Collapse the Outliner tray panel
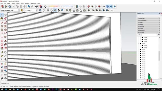The height and width of the screenshot is (91, 162). click(149, 33)
